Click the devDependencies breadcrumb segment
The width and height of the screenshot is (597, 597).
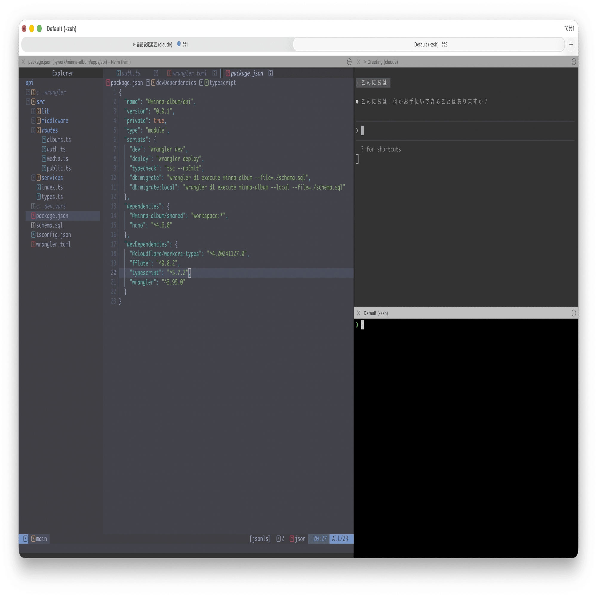(x=176, y=83)
